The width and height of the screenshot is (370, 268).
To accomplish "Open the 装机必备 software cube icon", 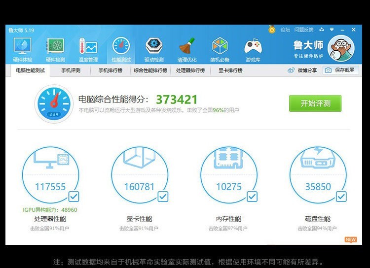I will pyautogui.click(x=220, y=46).
